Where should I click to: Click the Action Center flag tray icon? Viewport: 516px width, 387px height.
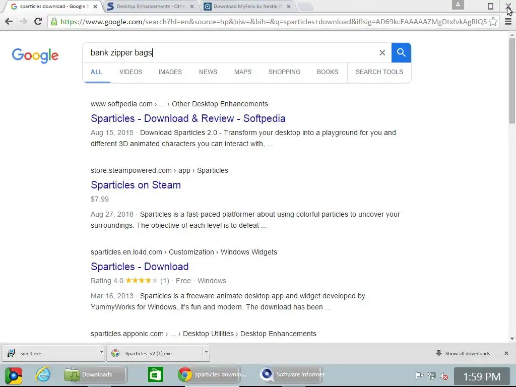[419, 375]
